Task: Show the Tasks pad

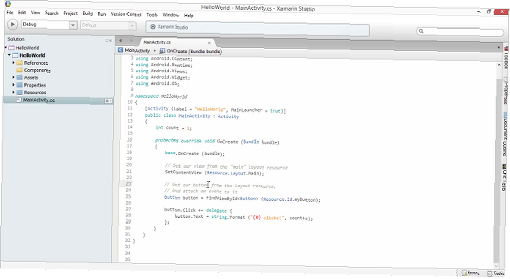Action: click(x=495, y=274)
